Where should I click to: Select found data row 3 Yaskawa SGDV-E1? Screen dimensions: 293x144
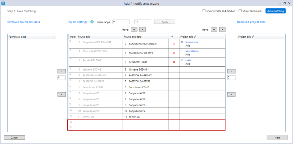coord(146,69)
